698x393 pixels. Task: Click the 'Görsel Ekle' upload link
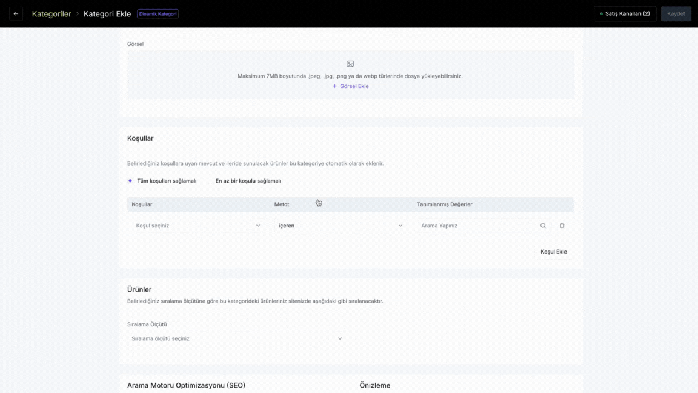point(354,86)
